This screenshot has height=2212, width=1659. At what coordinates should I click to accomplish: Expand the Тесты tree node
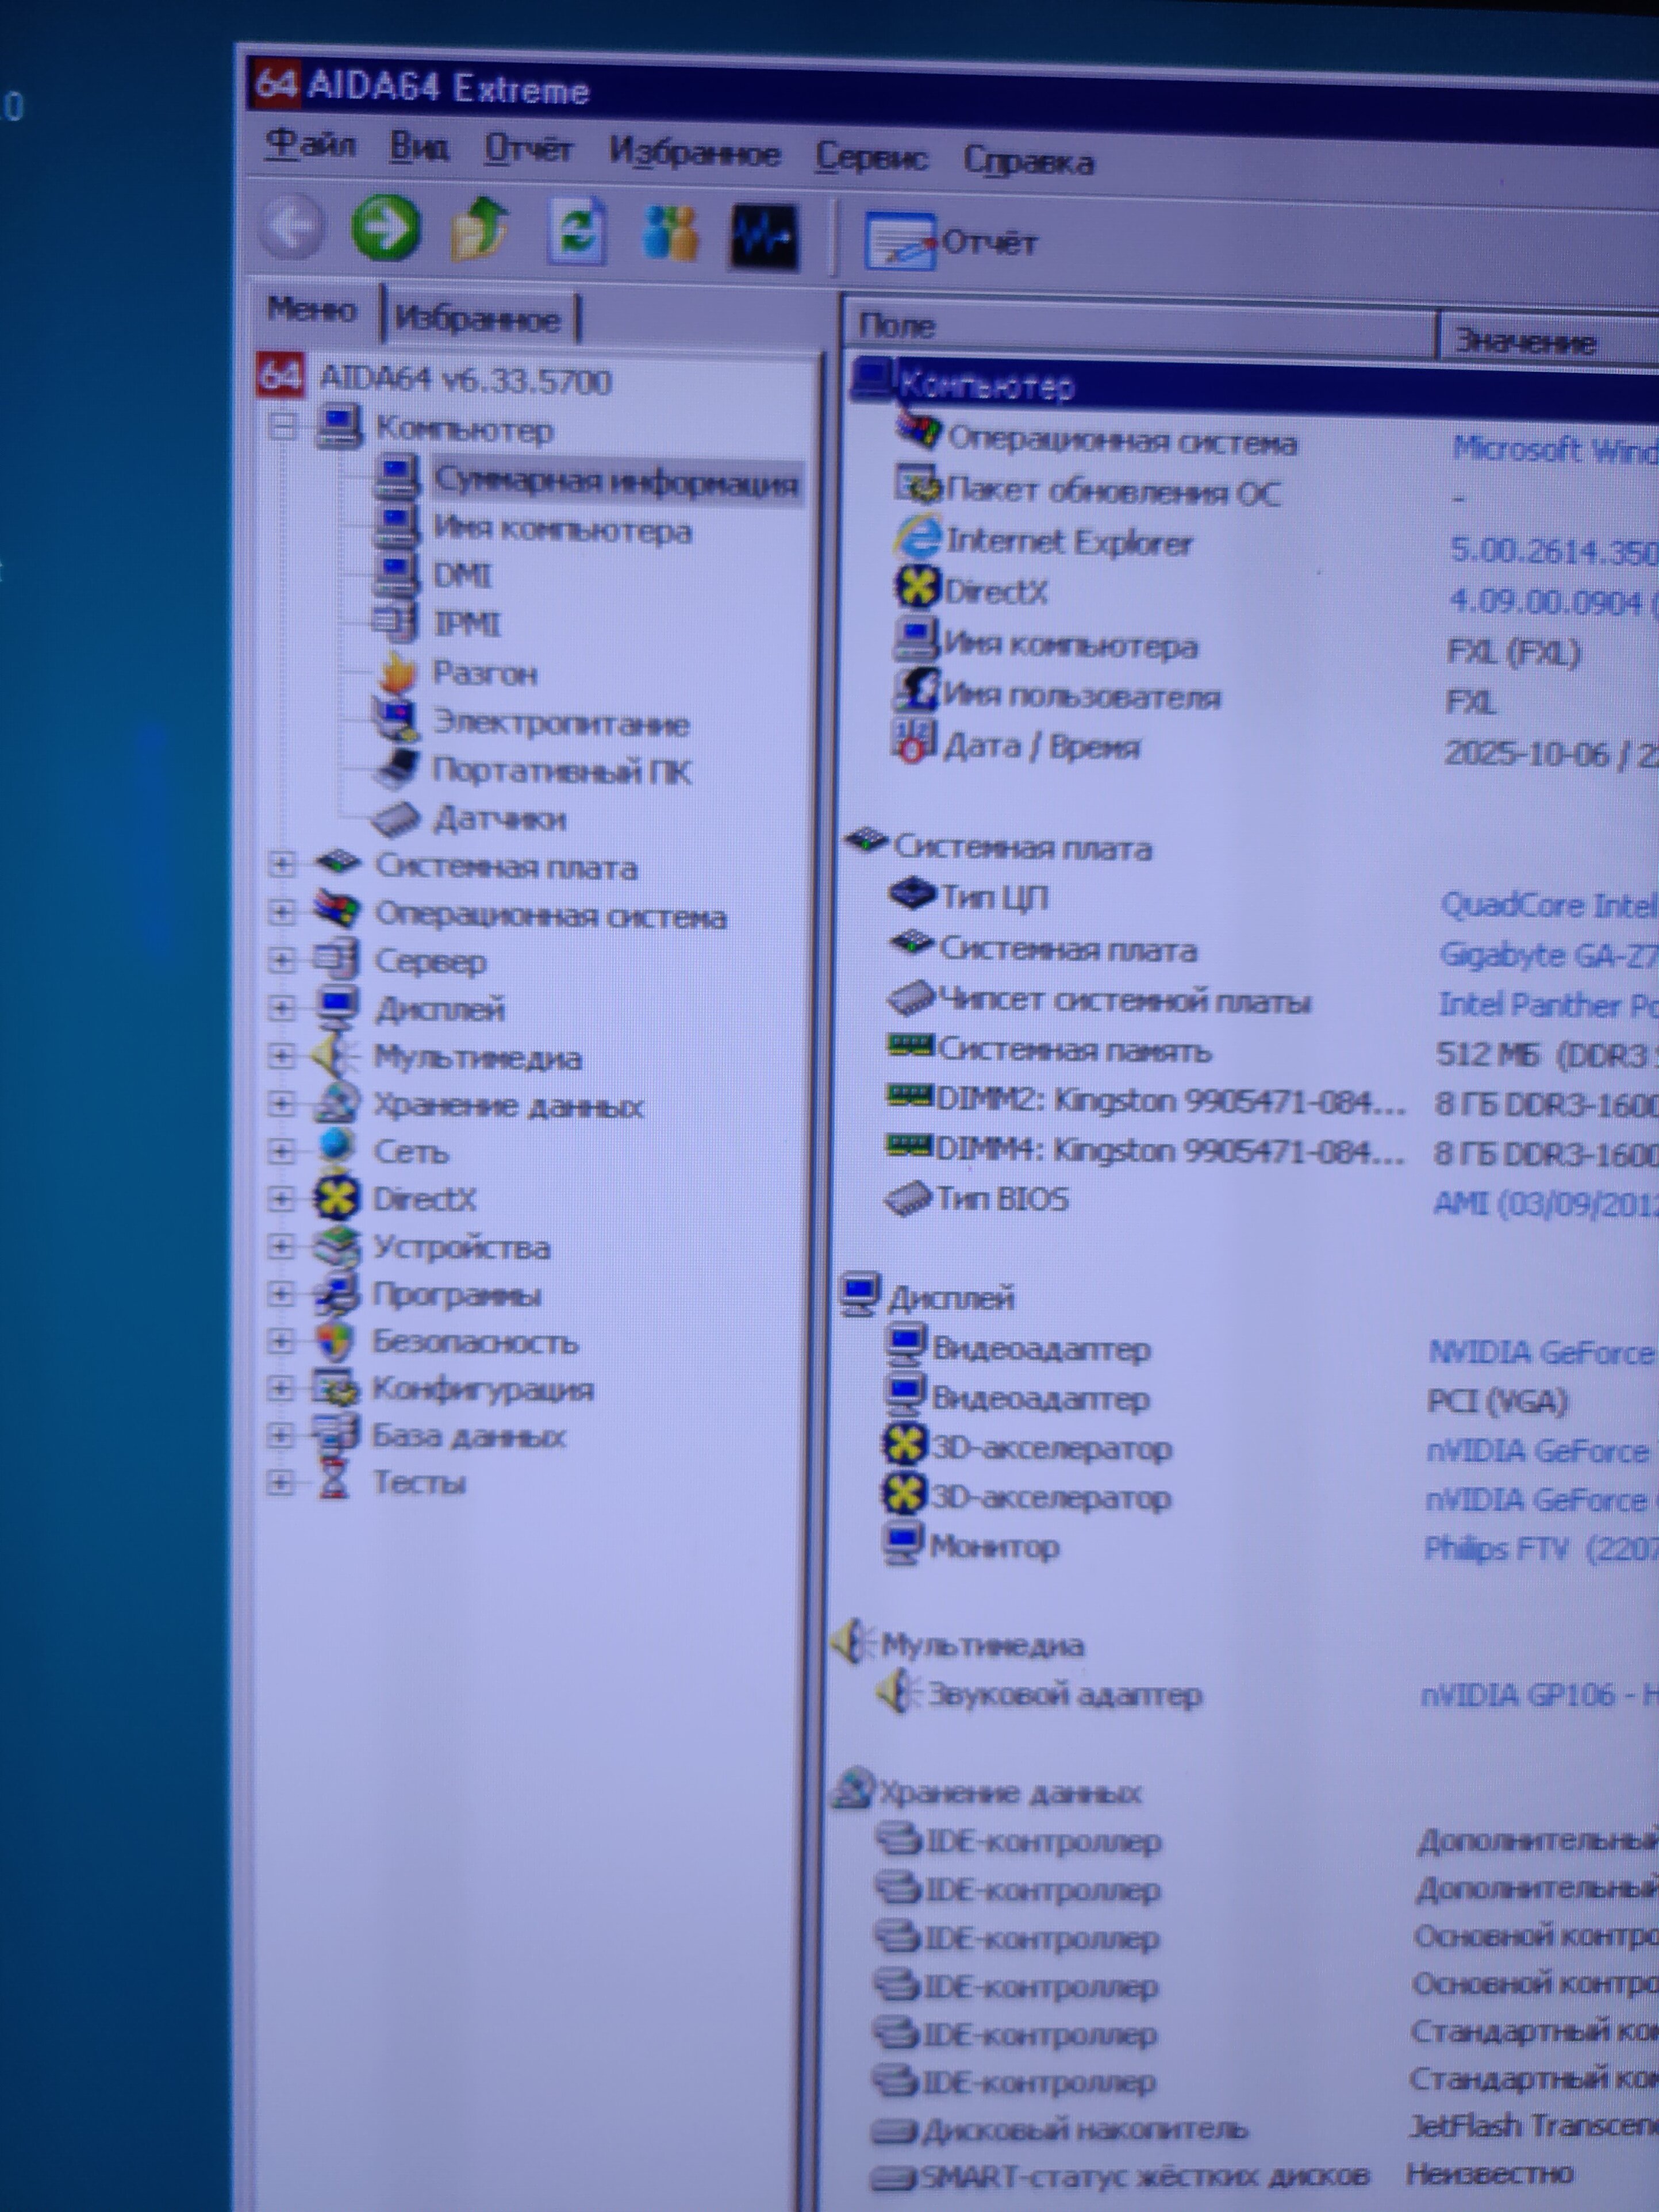click(280, 1482)
